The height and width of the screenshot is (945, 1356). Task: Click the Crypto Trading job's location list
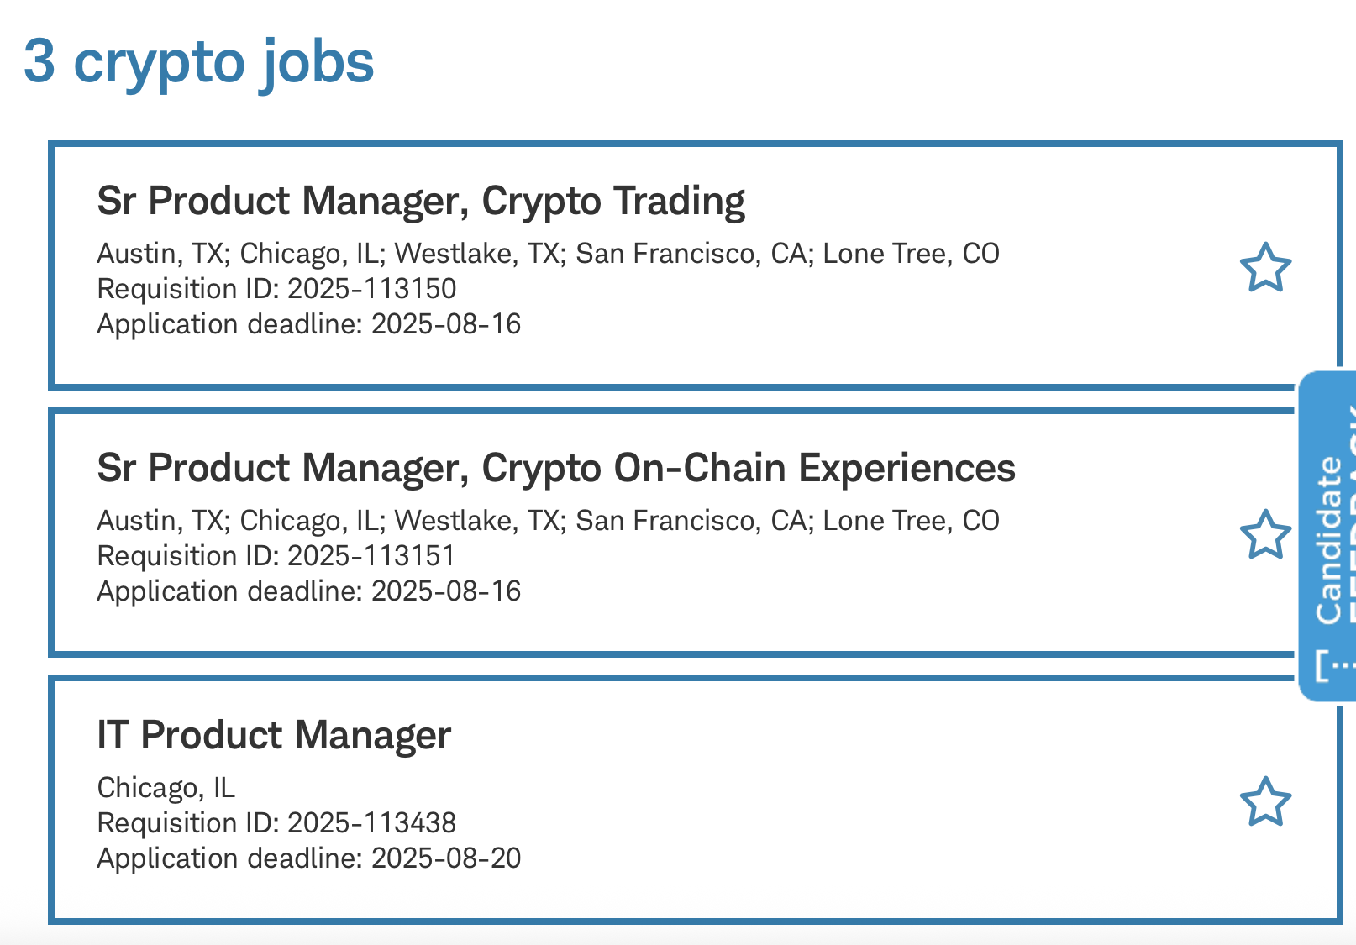[548, 254]
